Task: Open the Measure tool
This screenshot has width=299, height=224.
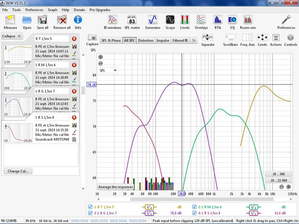Action: tap(10, 22)
